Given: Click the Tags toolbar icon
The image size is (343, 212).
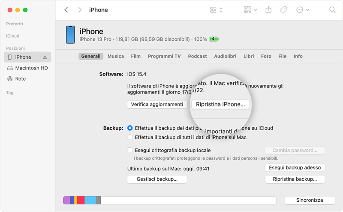Looking at the screenshot, I should click(283, 9).
